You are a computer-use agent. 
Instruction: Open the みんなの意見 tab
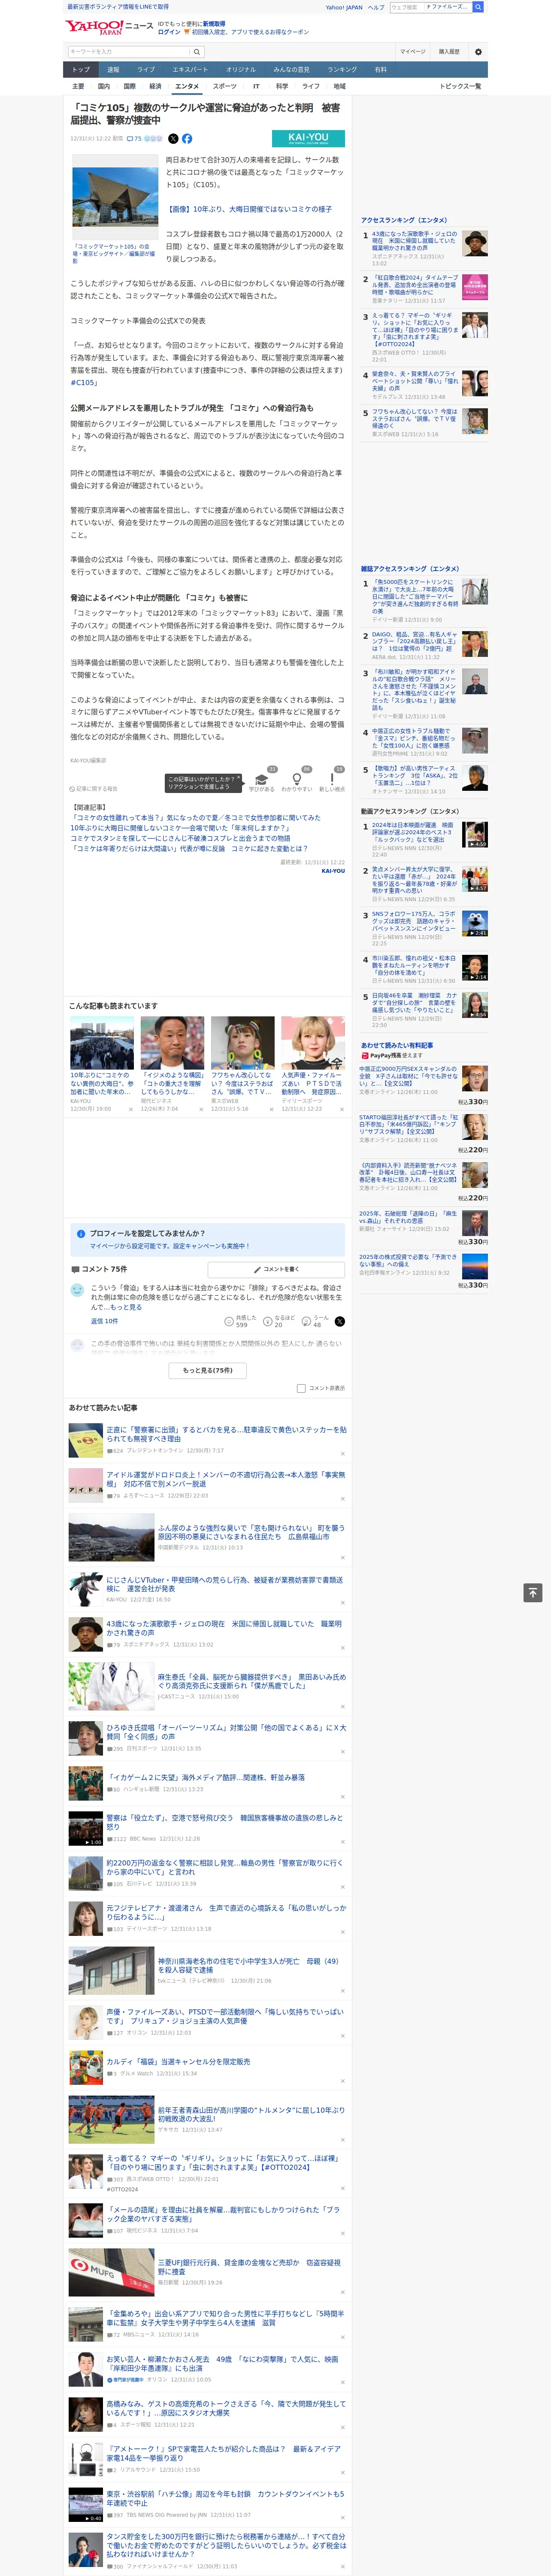pos(292,70)
